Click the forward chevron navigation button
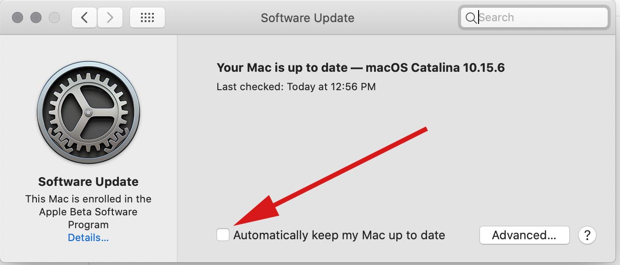 pyautogui.click(x=110, y=17)
